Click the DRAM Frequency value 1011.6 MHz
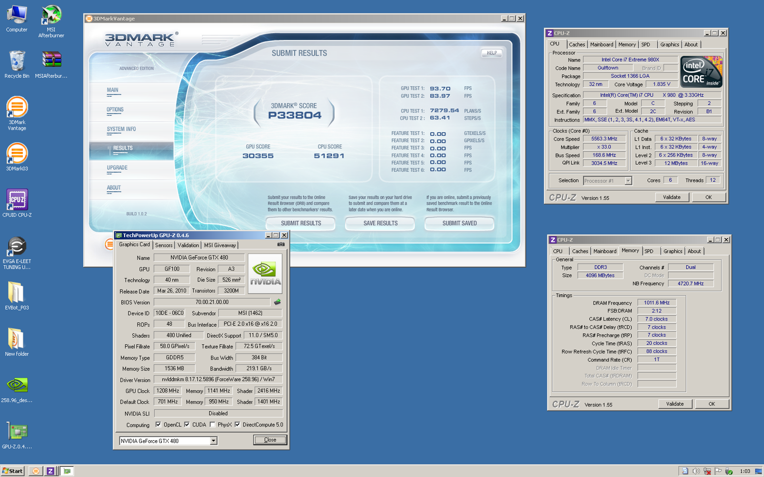 coord(657,302)
